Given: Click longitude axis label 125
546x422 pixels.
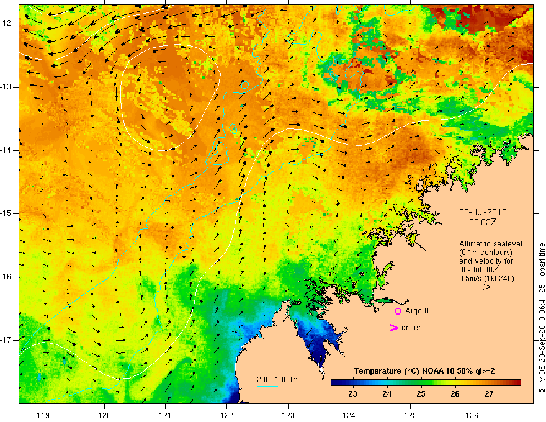Looking at the screenshot, I should [x=411, y=415].
